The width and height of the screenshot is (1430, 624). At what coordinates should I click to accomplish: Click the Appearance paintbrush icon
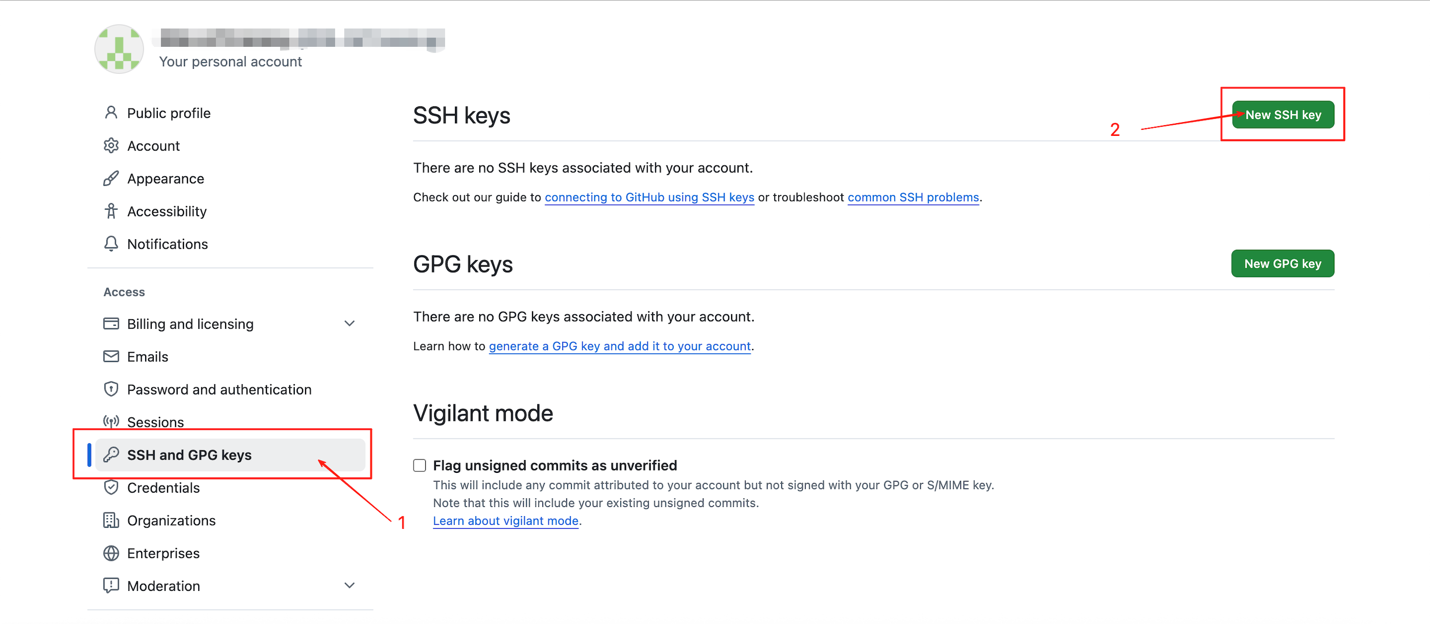click(111, 178)
